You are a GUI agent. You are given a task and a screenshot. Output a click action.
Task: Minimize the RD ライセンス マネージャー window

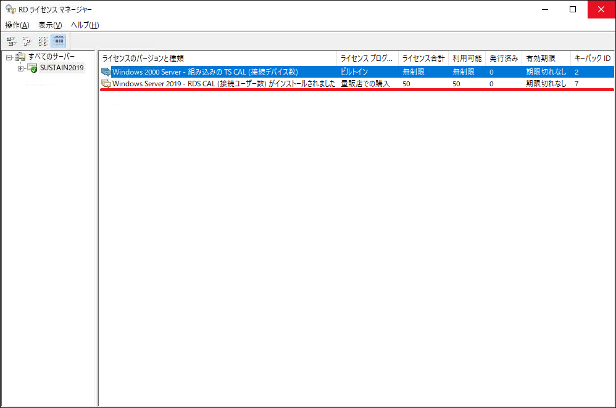coord(545,9)
